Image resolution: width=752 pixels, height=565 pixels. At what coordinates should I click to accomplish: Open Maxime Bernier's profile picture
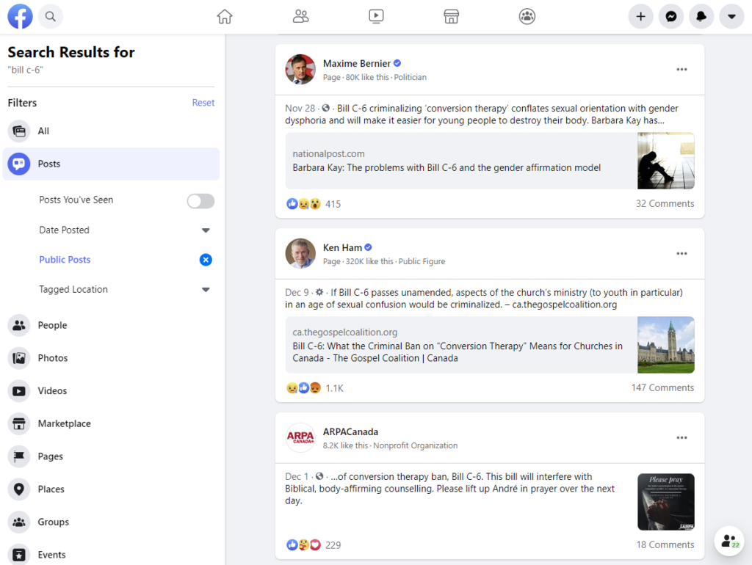tap(300, 69)
